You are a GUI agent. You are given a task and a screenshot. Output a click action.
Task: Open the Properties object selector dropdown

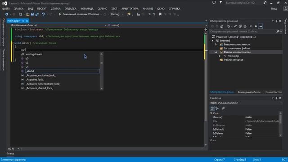(281, 103)
